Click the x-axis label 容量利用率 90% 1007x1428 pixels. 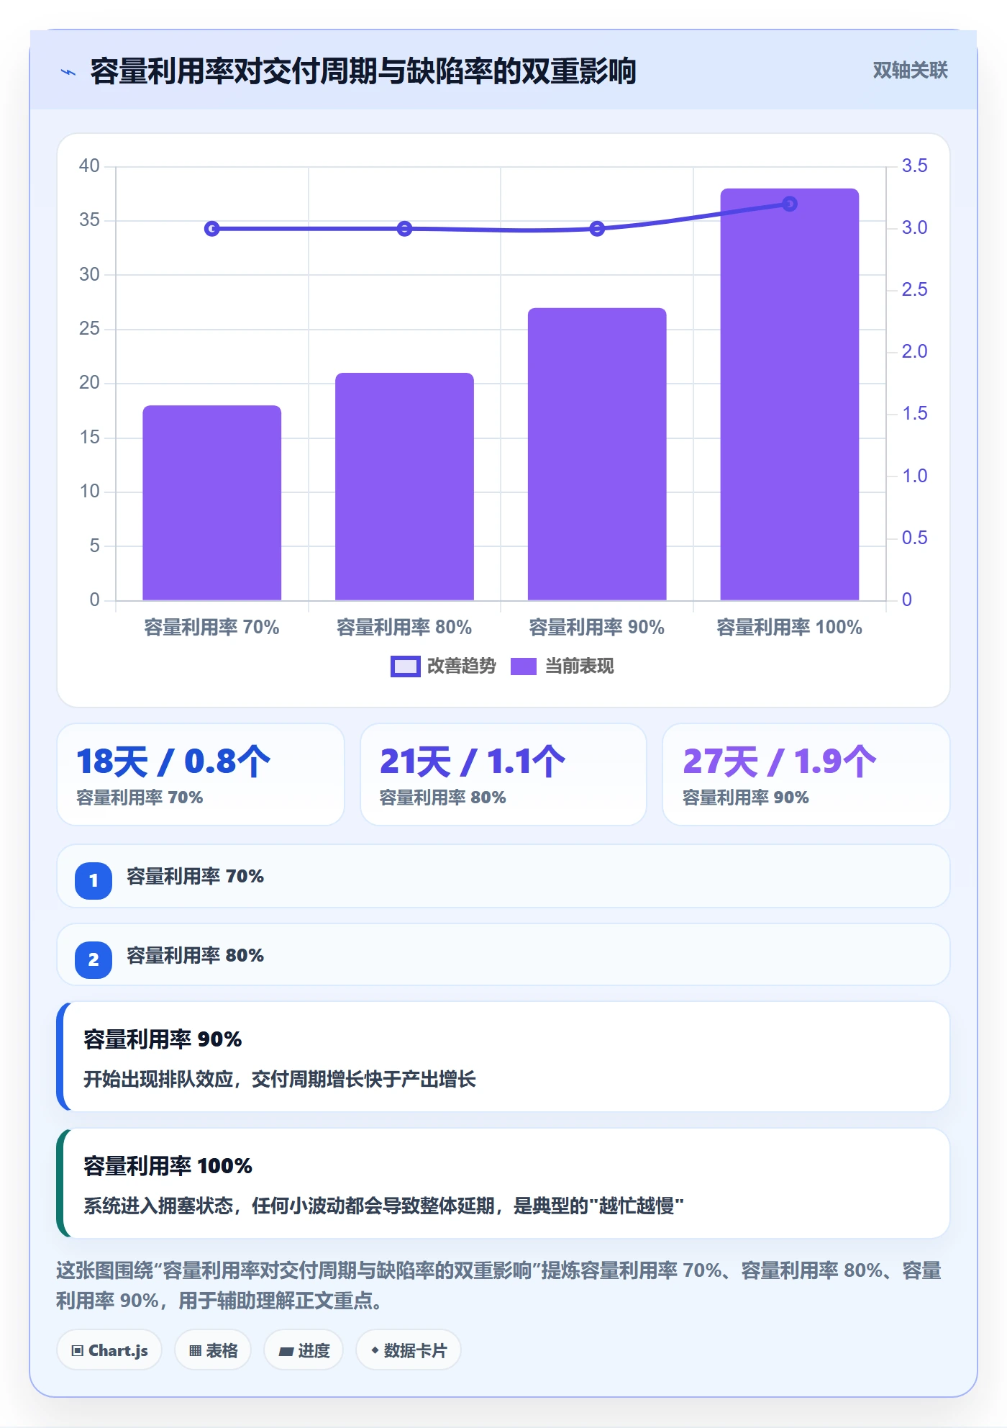click(x=597, y=628)
